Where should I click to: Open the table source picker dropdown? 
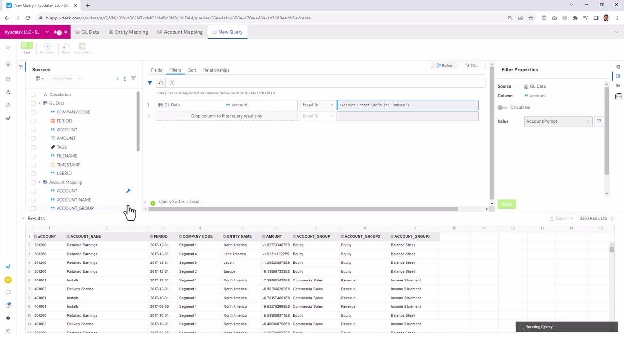click(39, 78)
